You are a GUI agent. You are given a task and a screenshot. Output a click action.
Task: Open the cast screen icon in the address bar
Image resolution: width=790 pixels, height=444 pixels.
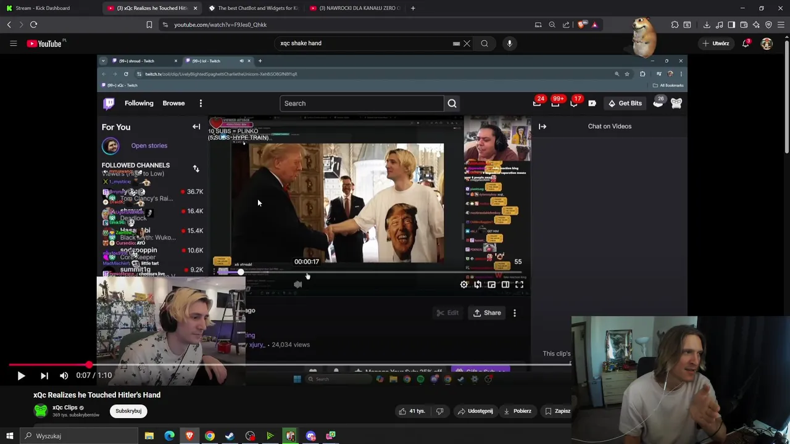click(x=538, y=25)
